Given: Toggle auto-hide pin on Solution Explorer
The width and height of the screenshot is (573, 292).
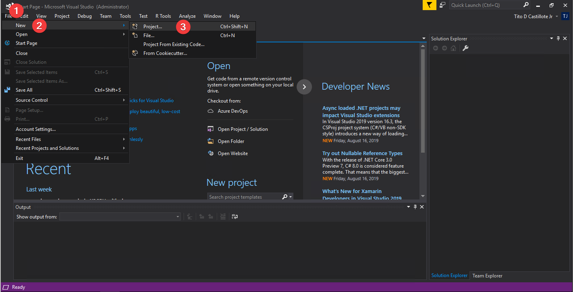Looking at the screenshot, I should click(558, 38).
